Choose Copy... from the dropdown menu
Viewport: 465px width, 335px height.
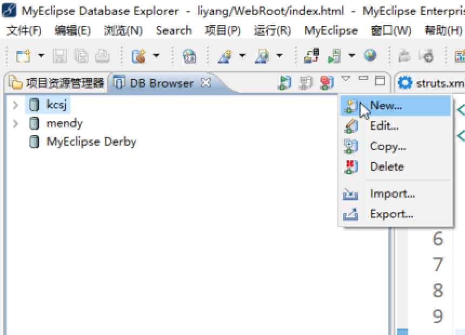coord(395,146)
